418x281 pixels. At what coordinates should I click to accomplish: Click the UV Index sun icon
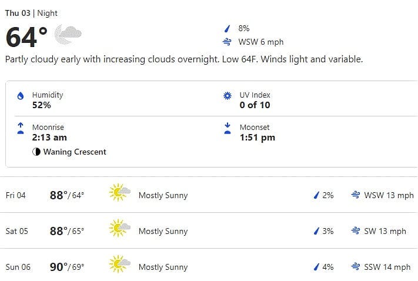click(228, 96)
